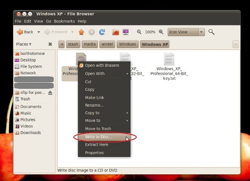Open Downloads in sidebar
This screenshot has height=181, width=250.
(34, 132)
